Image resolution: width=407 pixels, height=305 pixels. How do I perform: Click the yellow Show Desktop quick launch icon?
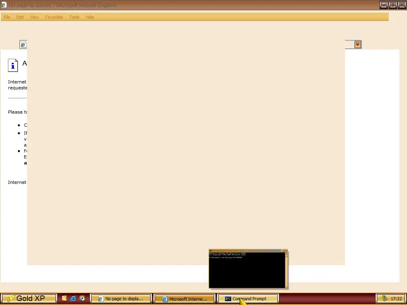click(64, 299)
